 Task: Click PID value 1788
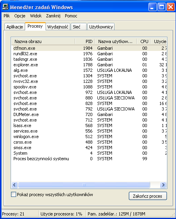click(88, 65)
